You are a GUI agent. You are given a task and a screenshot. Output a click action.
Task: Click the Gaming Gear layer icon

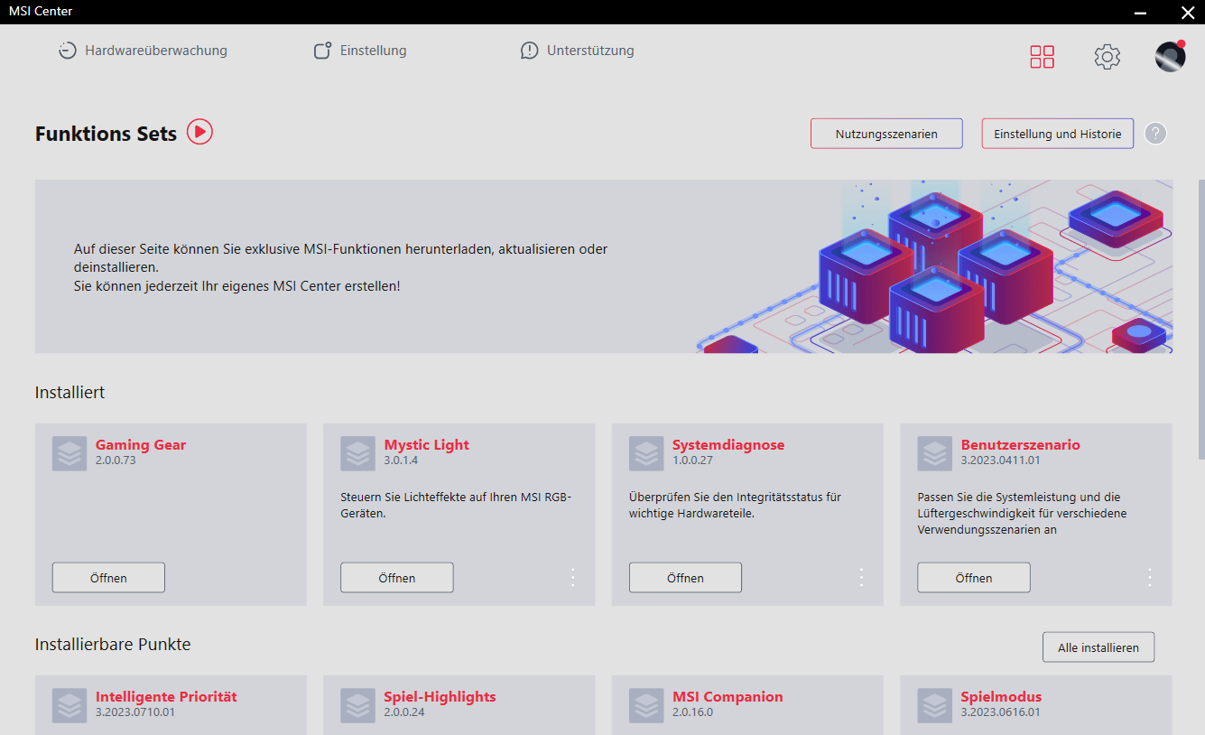coord(70,453)
